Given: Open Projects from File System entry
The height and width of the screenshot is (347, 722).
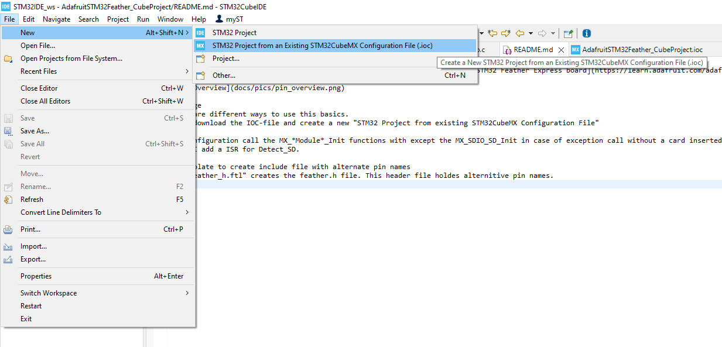Looking at the screenshot, I should (97, 59).
